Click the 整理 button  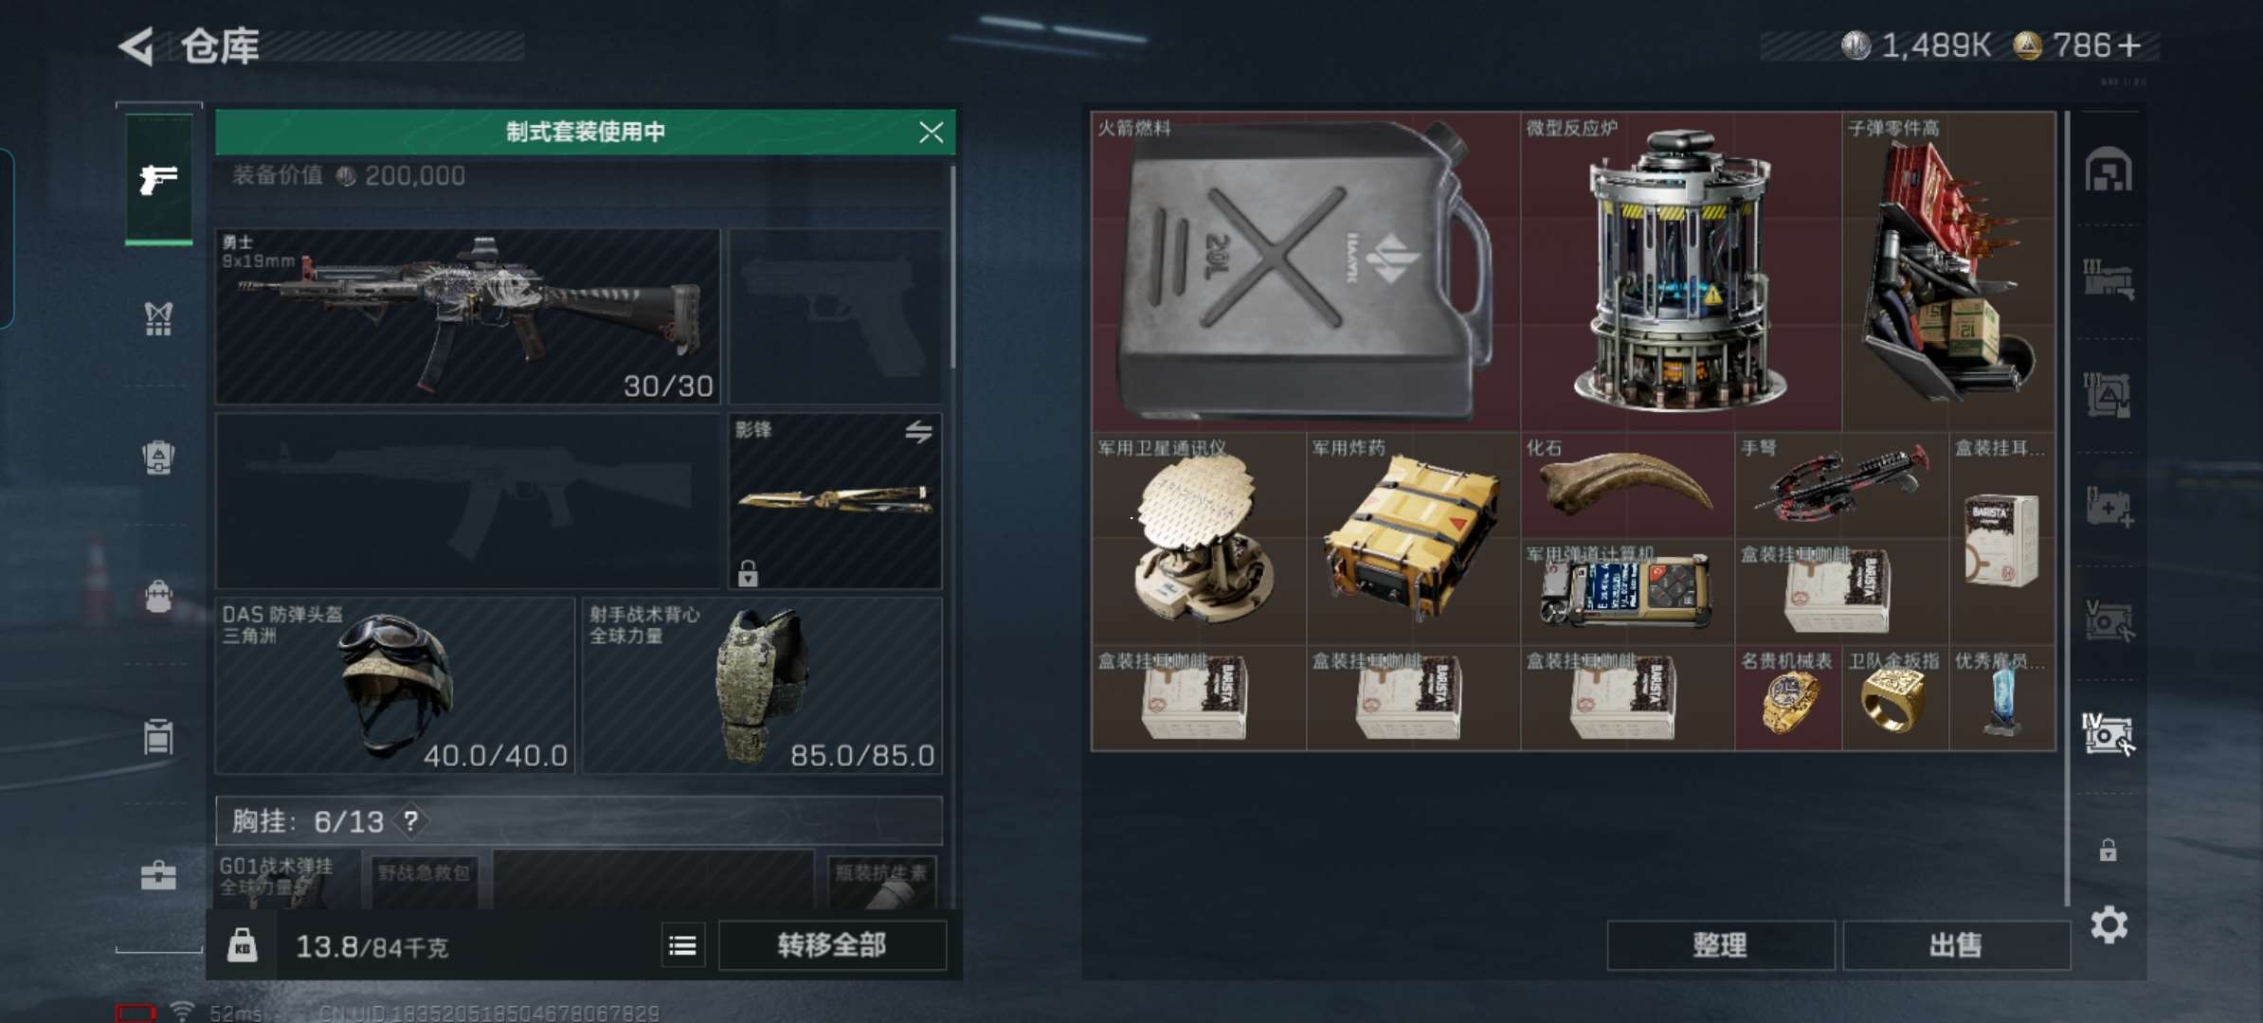1720,945
